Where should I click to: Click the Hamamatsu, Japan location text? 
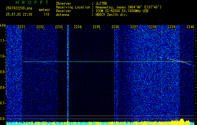(x=128, y=7)
